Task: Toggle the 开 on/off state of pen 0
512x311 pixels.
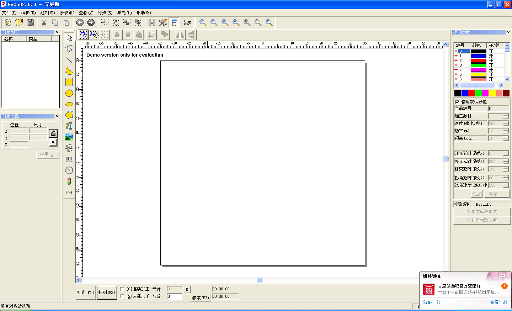Action: click(491, 51)
